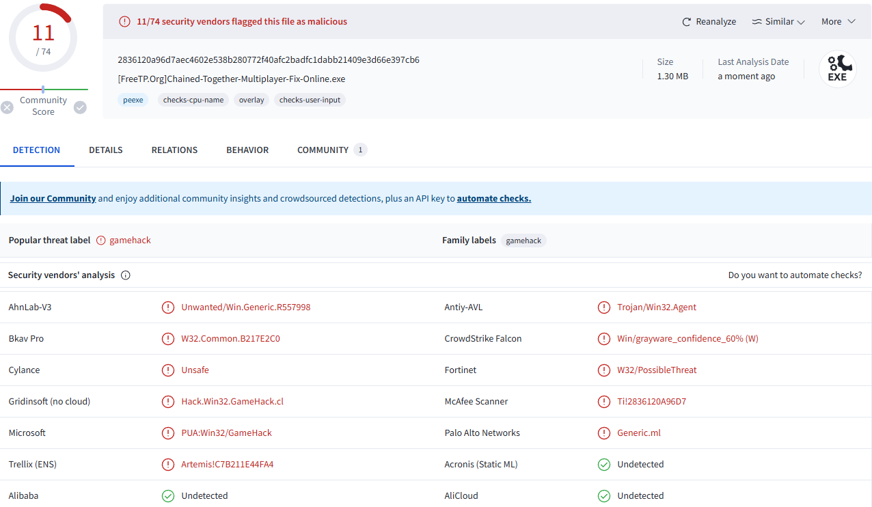The height and width of the screenshot is (507, 872).
Task: Follow the automate checks link
Action: coord(493,199)
